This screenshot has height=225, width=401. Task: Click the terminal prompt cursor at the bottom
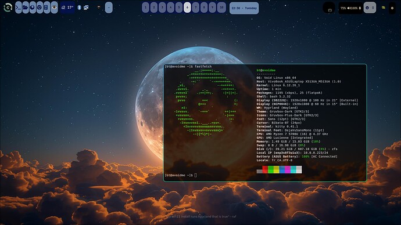point(196,175)
